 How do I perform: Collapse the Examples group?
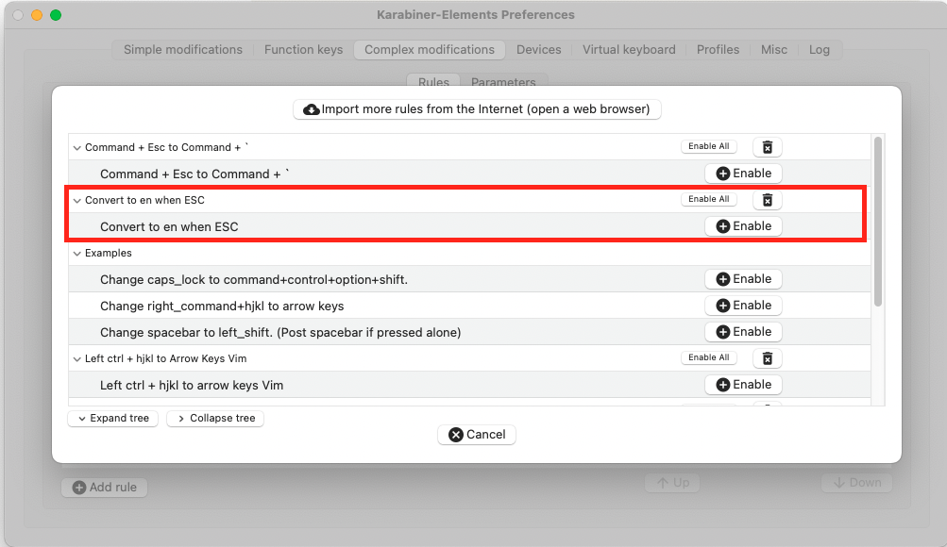click(x=76, y=254)
